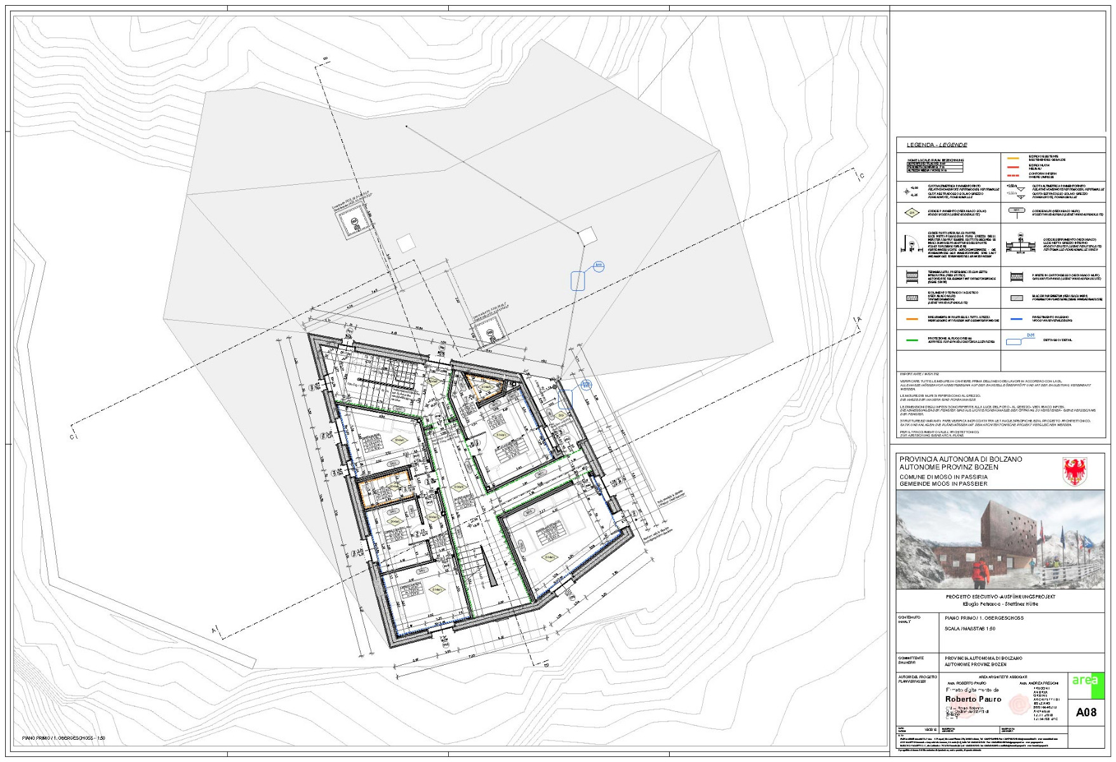Click the 'Roberto Pauro' signature name
The height and width of the screenshot is (762, 1116).
tap(973, 699)
